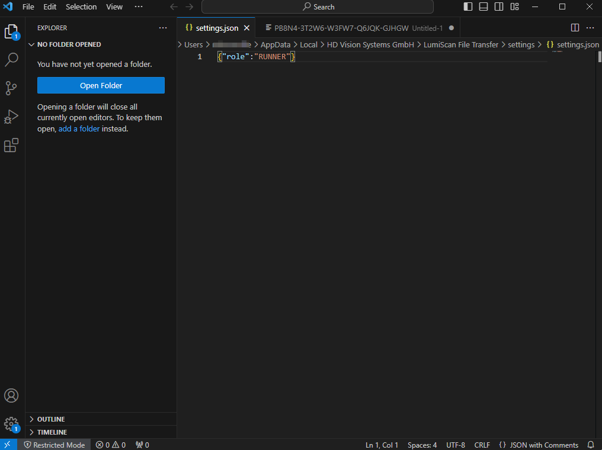
Task: Open the Explorer view in activity bar
Action: (x=11, y=31)
